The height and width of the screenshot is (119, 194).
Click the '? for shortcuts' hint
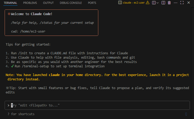tap(21, 114)
